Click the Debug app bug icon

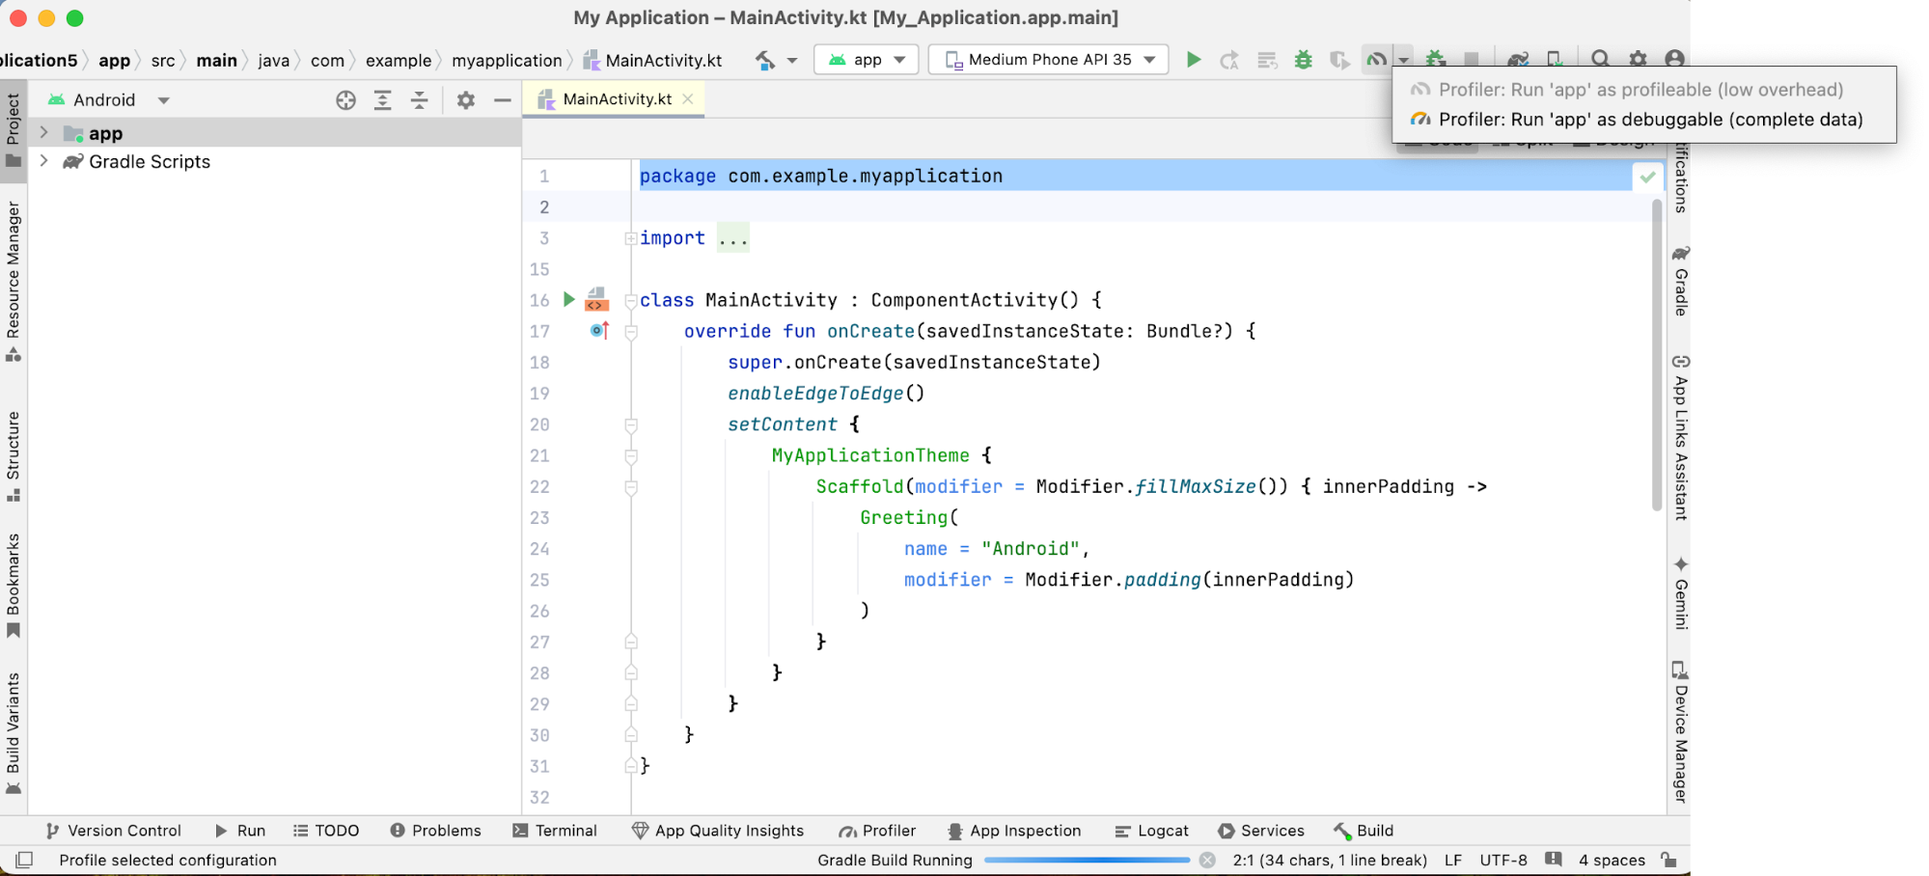pyautogui.click(x=1303, y=60)
